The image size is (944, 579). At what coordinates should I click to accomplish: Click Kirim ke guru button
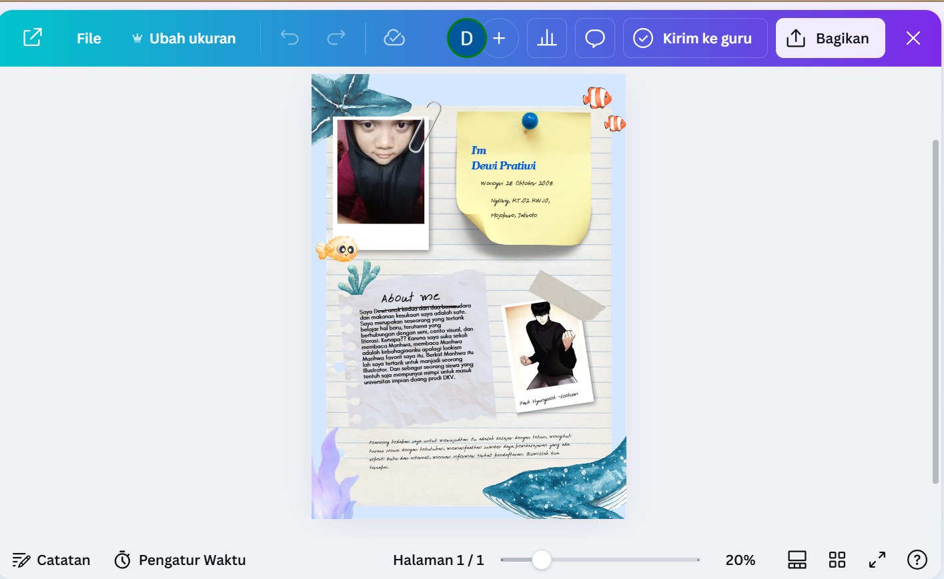coord(695,38)
